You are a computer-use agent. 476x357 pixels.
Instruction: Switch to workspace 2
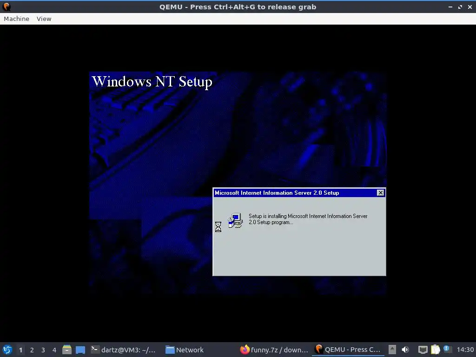pos(32,350)
